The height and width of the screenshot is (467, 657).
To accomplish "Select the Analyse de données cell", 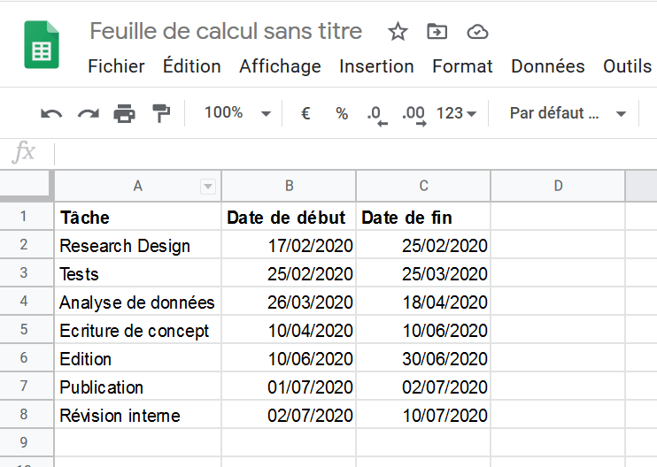I will pos(138,302).
